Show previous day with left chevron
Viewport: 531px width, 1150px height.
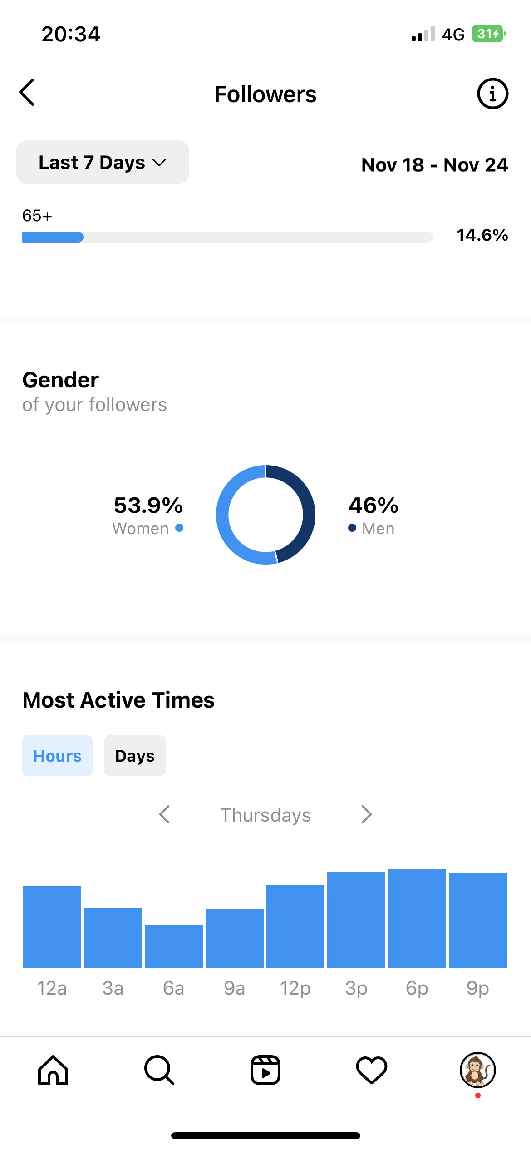(165, 815)
